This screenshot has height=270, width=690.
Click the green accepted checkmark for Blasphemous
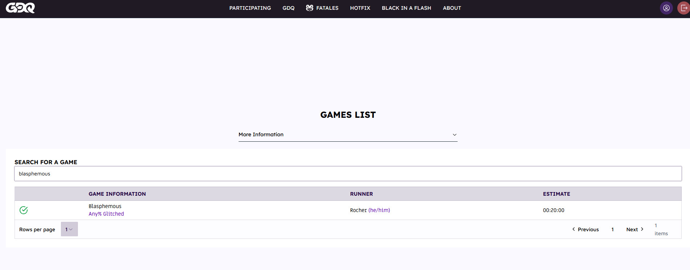[x=24, y=210]
